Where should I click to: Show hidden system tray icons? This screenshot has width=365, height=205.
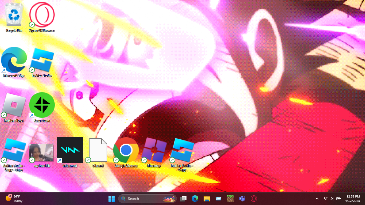[x=317, y=199]
